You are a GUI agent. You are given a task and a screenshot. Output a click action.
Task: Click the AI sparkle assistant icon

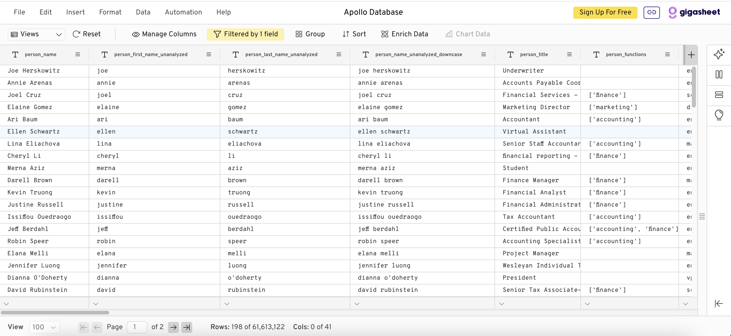[719, 54]
